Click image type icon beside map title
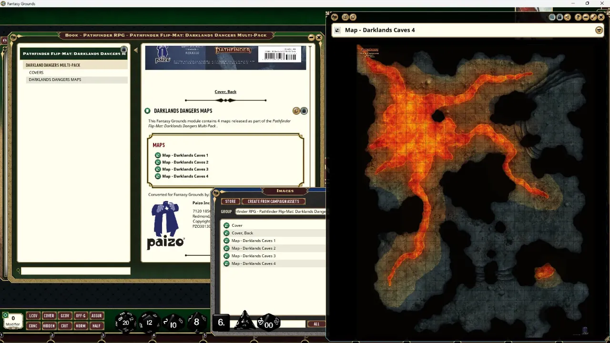The image size is (610, 343). coord(337,30)
